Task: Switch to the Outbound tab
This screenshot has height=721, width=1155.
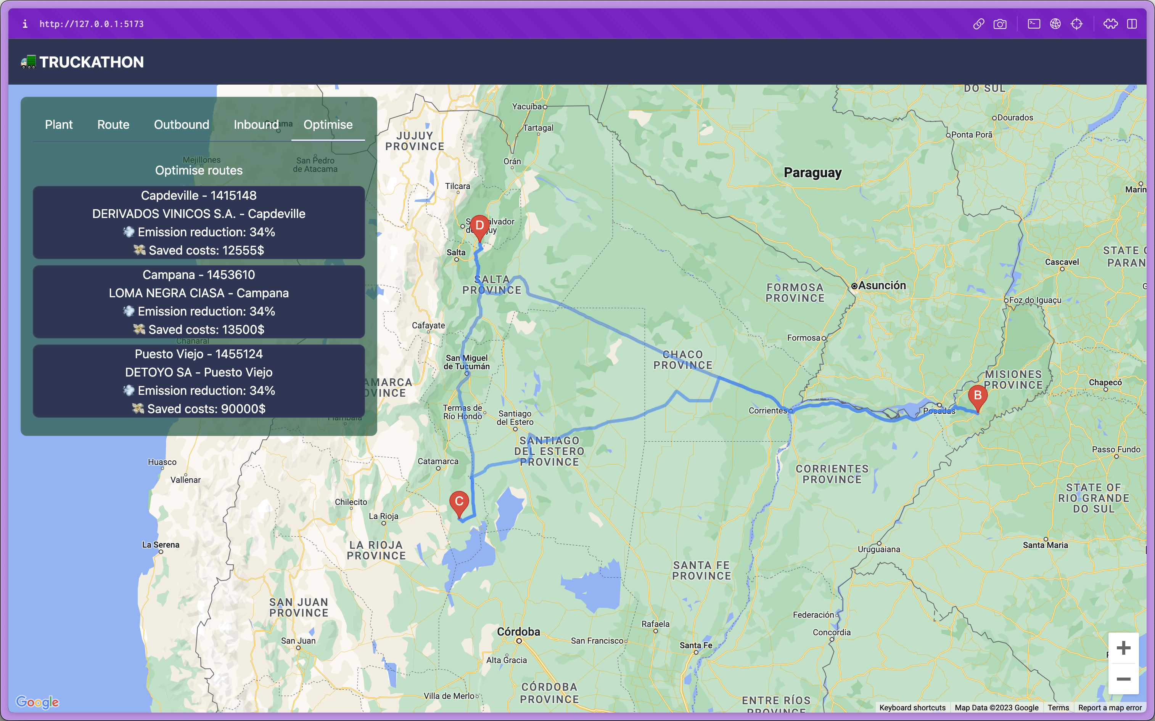Action: coord(181,125)
